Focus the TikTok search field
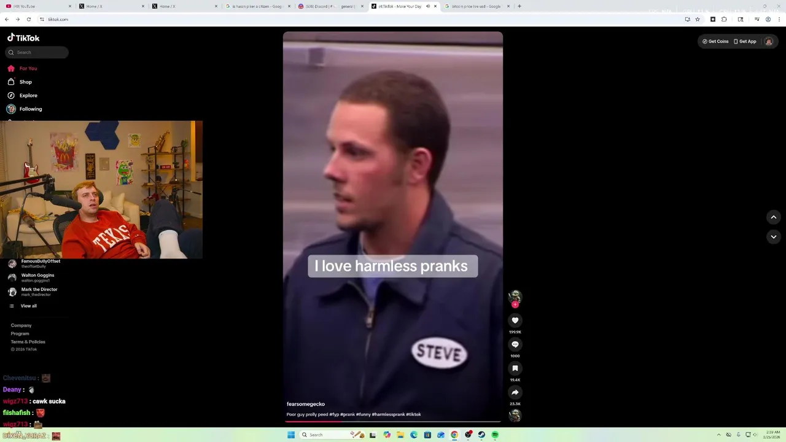 [37, 52]
